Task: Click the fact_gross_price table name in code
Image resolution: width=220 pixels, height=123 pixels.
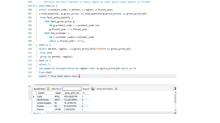Action: tap(61, 22)
